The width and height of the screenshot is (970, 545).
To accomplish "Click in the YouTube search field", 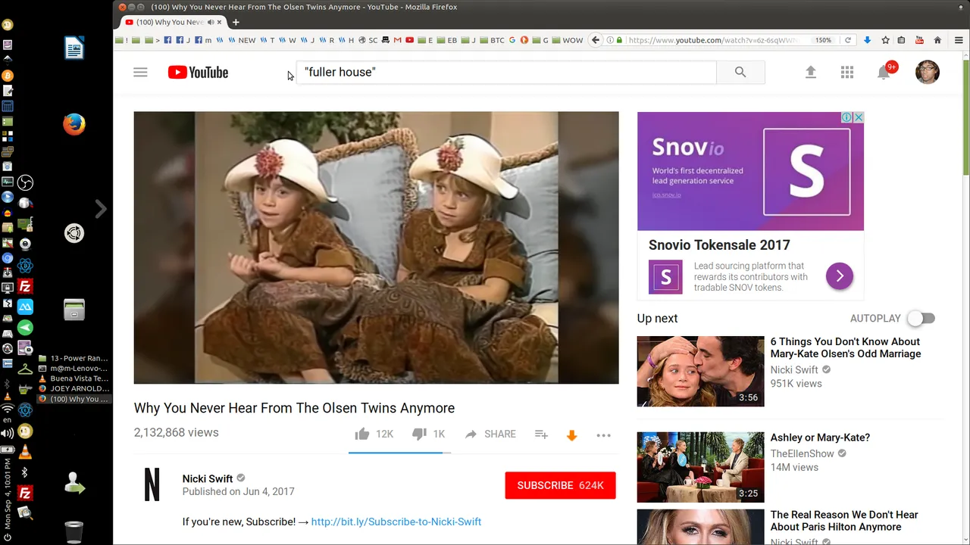I will click(x=506, y=72).
